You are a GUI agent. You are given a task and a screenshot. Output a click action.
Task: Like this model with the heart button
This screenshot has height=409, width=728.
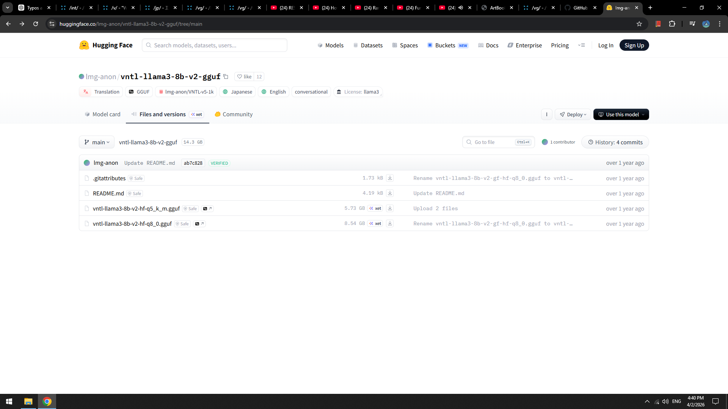[244, 76]
